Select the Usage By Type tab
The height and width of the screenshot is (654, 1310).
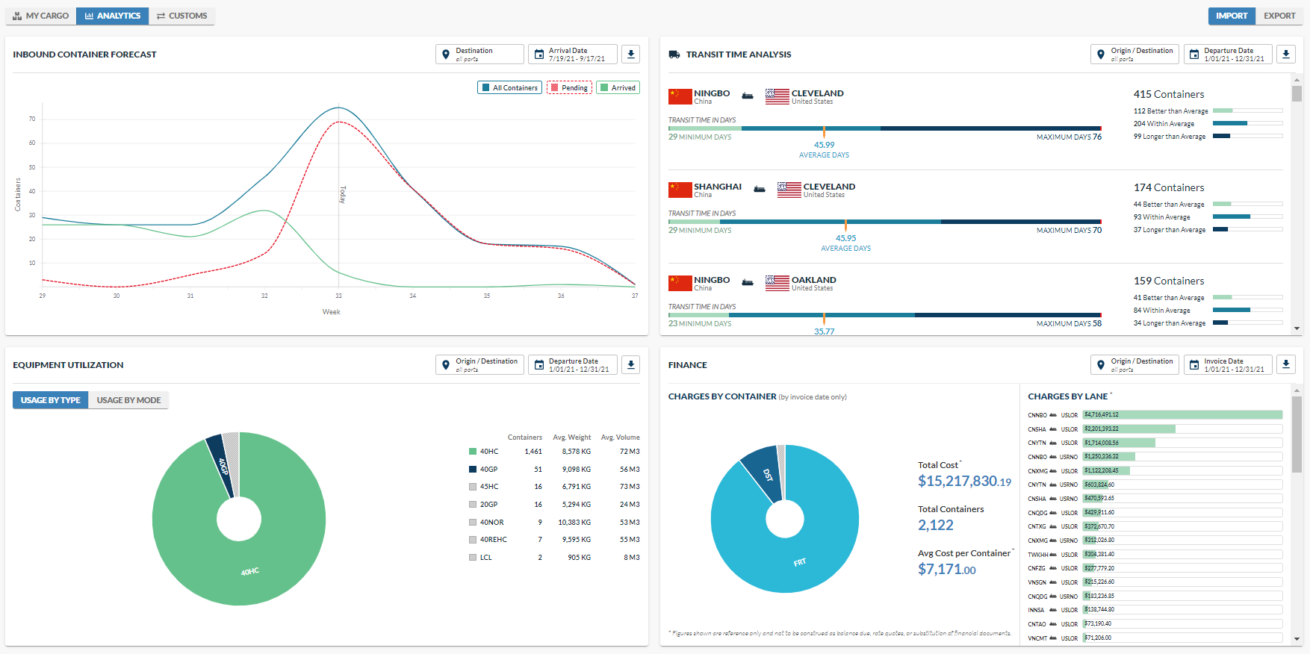(x=51, y=400)
